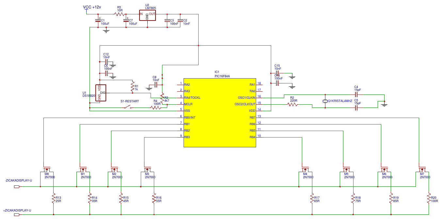Image resolution: width=443 pixels, height=219 pixels.
Task: Select the MCLR pin label
Action: click(x=188, y=104)
